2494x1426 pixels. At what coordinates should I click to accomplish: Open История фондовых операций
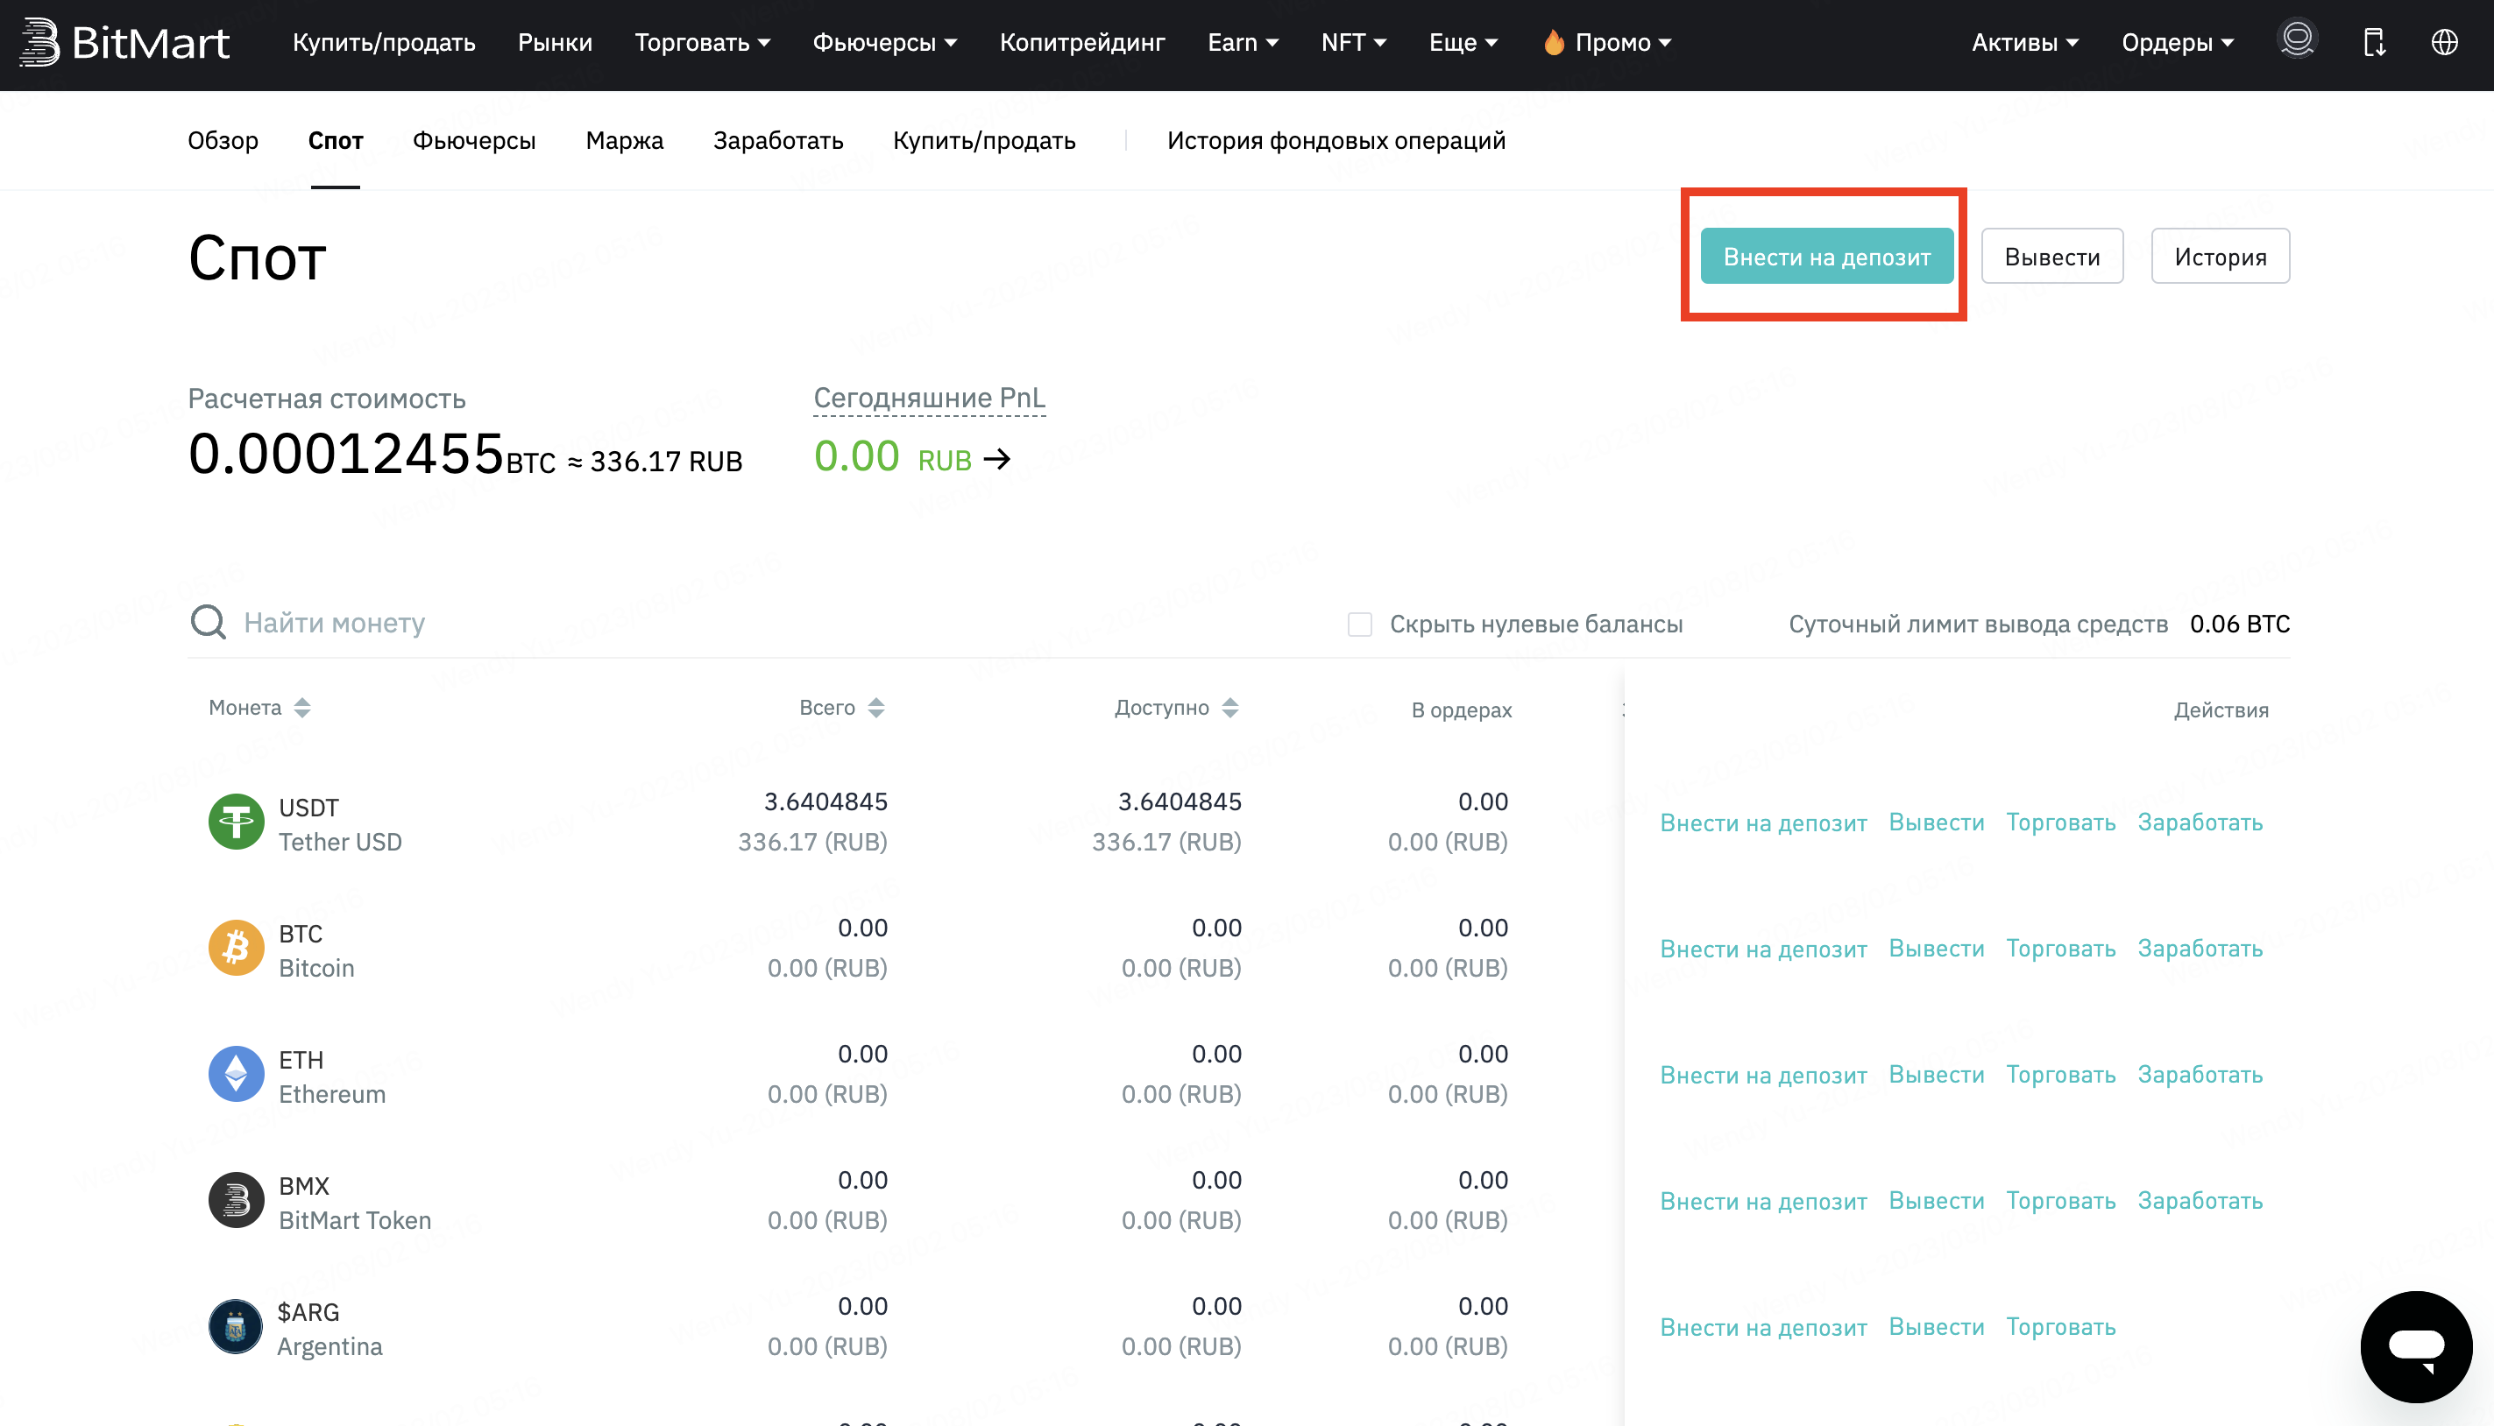click(x=1336, y=141)
